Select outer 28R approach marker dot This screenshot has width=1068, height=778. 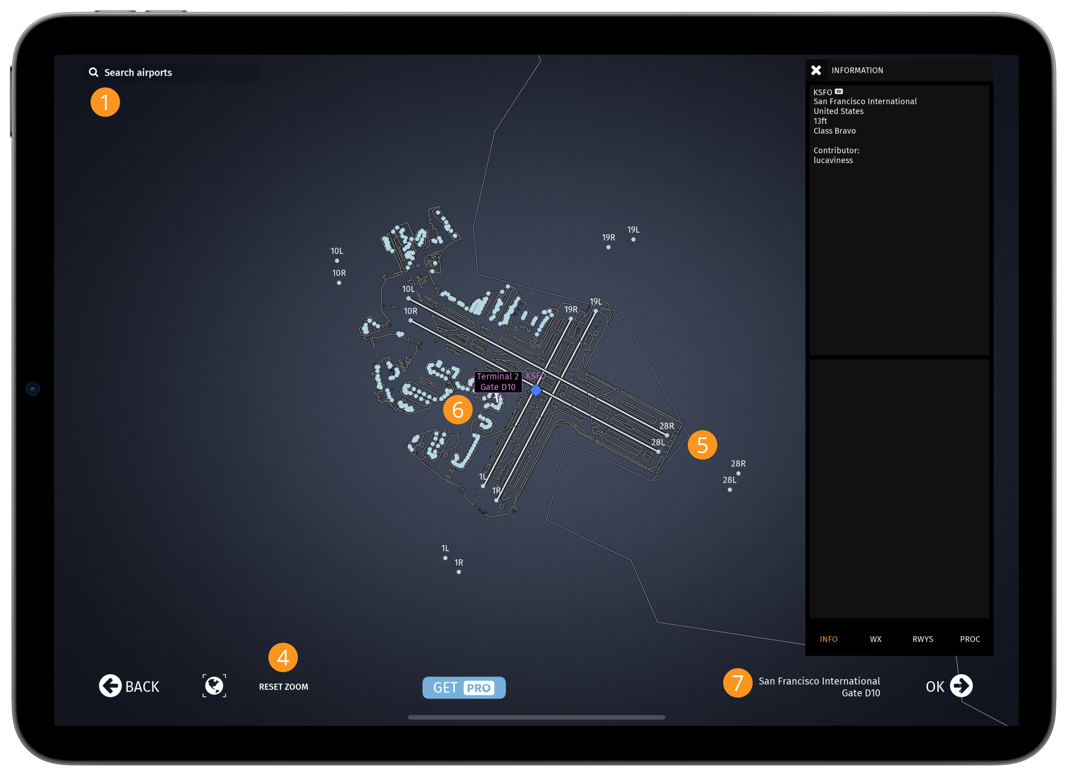click(x=738, y=474)
